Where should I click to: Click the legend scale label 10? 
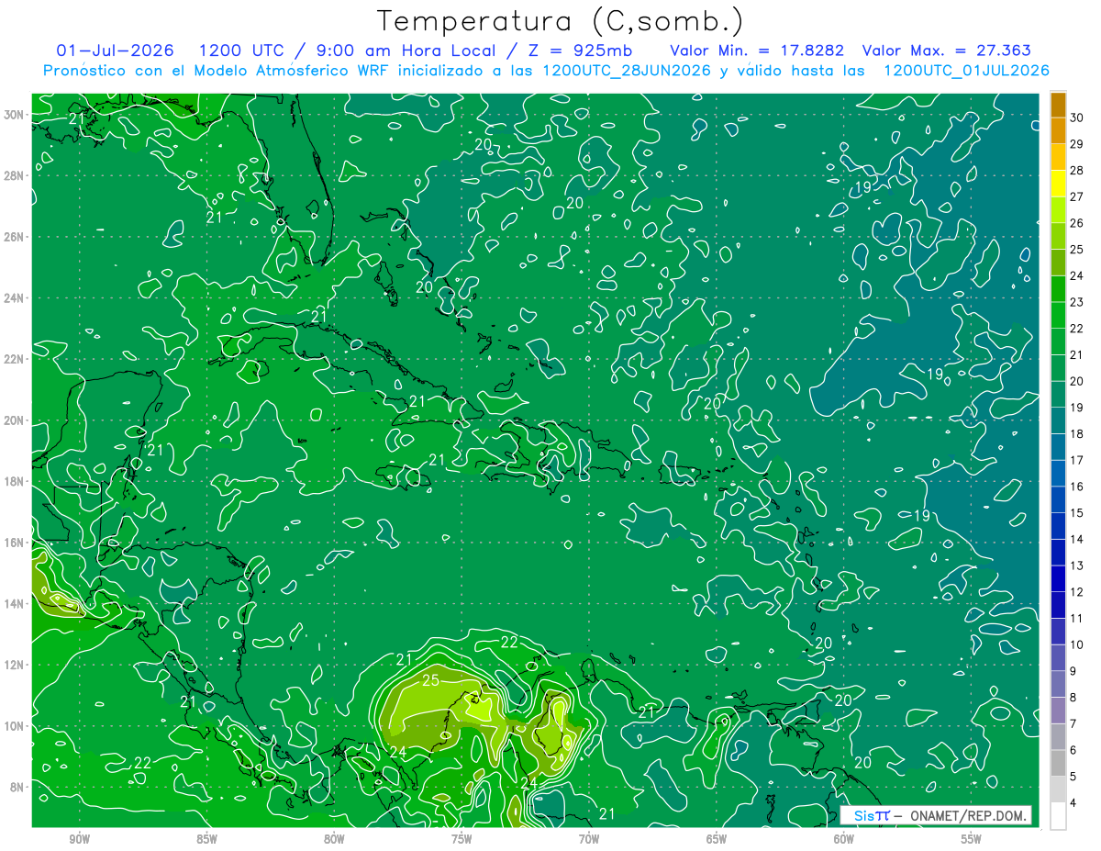click(x=1077, y=644)
